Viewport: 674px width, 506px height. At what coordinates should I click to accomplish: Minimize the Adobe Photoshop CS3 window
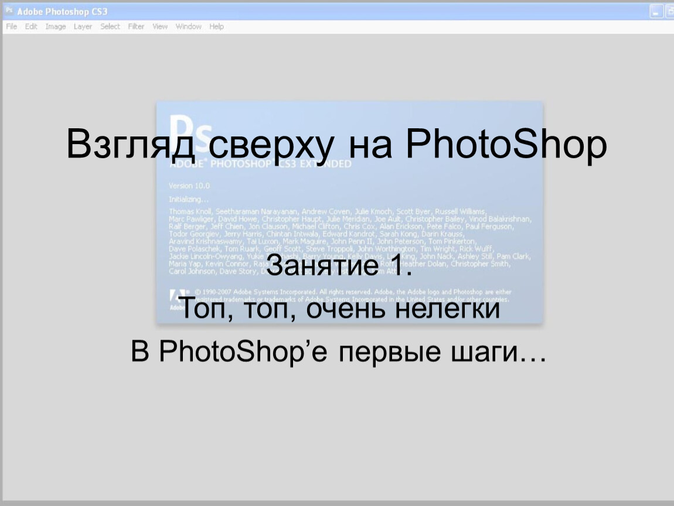[656, 12]
